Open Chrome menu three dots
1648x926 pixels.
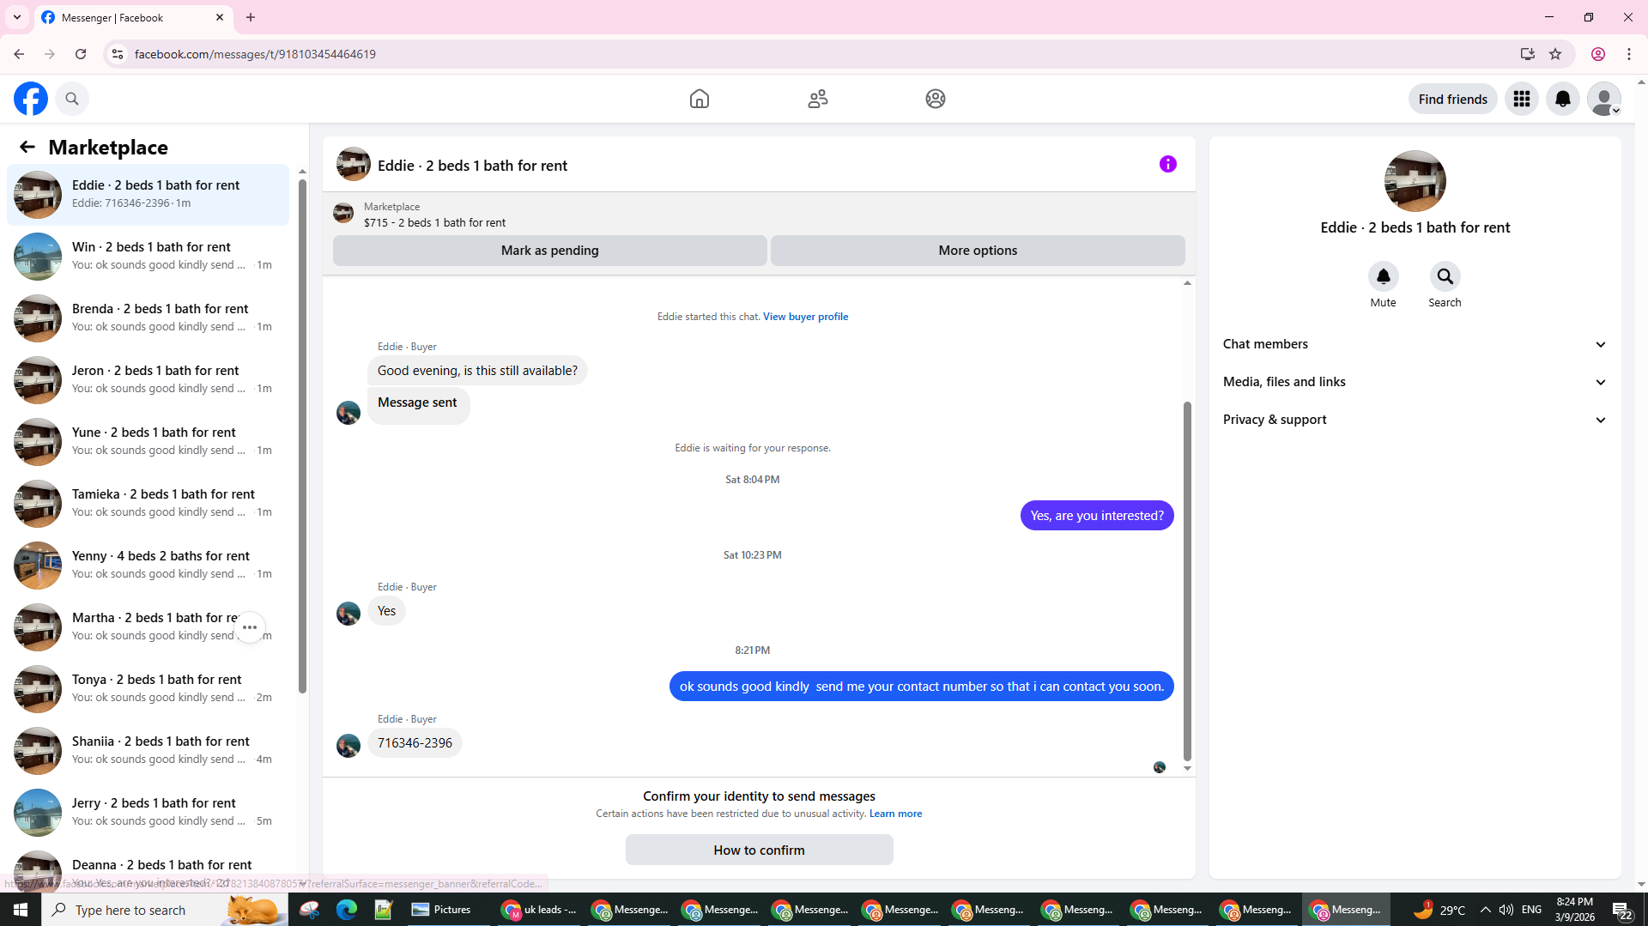click(x=1629, y=54)
